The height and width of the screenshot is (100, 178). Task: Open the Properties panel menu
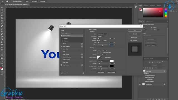[x=167, y=21]
